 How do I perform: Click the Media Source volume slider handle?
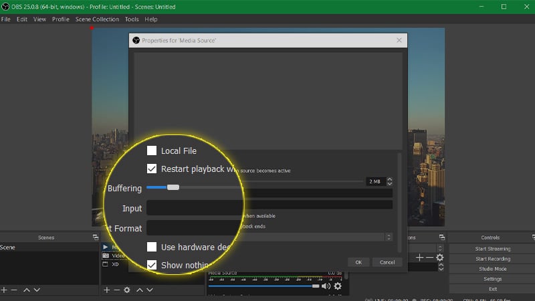[316, 286]
